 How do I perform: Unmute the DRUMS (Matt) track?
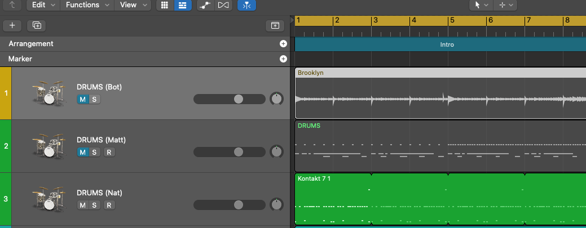82,152
